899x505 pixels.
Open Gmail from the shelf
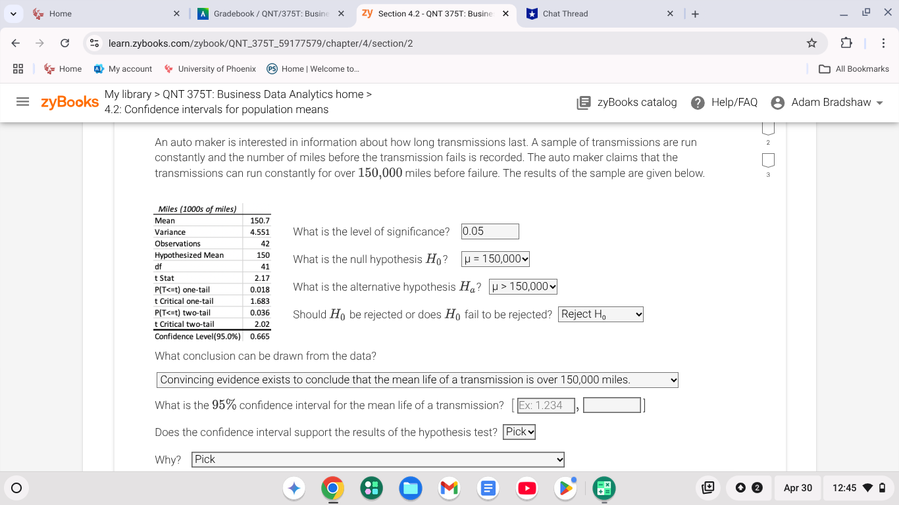(x=449, y=488)
